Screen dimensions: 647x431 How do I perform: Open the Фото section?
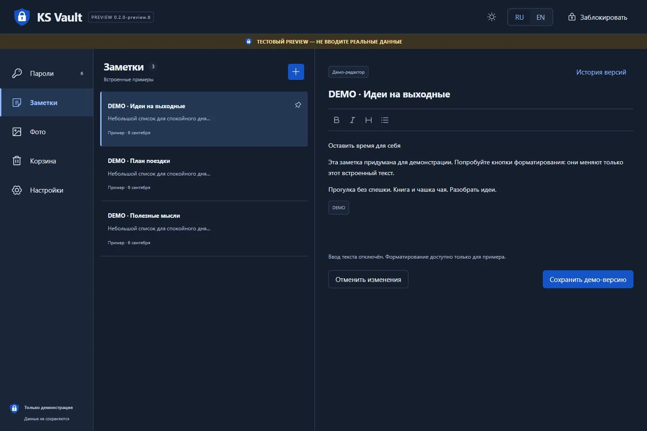(x=47, y=132)
